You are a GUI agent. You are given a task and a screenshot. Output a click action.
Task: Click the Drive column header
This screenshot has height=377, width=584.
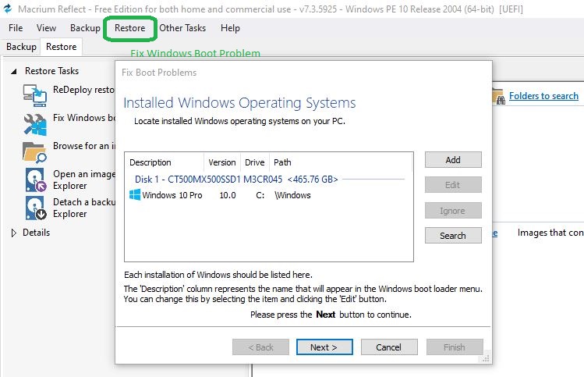(x=255, y=162)
